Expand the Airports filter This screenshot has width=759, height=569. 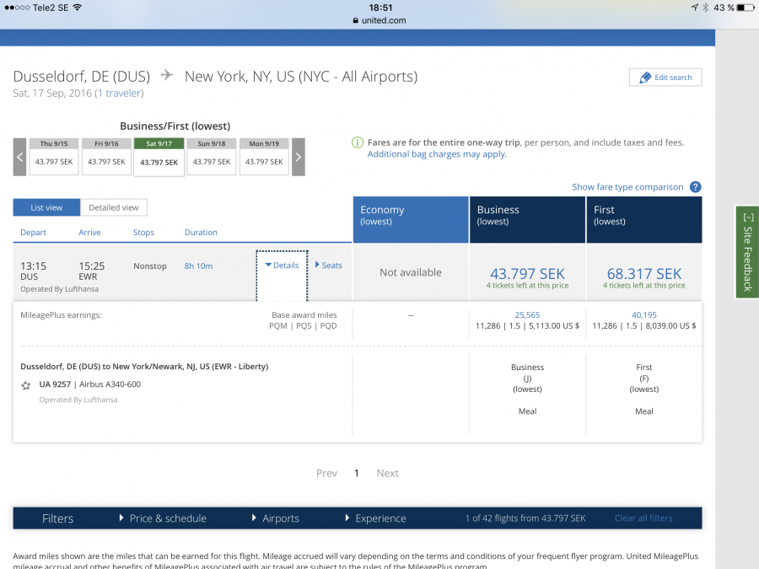[x=280, y=518]
